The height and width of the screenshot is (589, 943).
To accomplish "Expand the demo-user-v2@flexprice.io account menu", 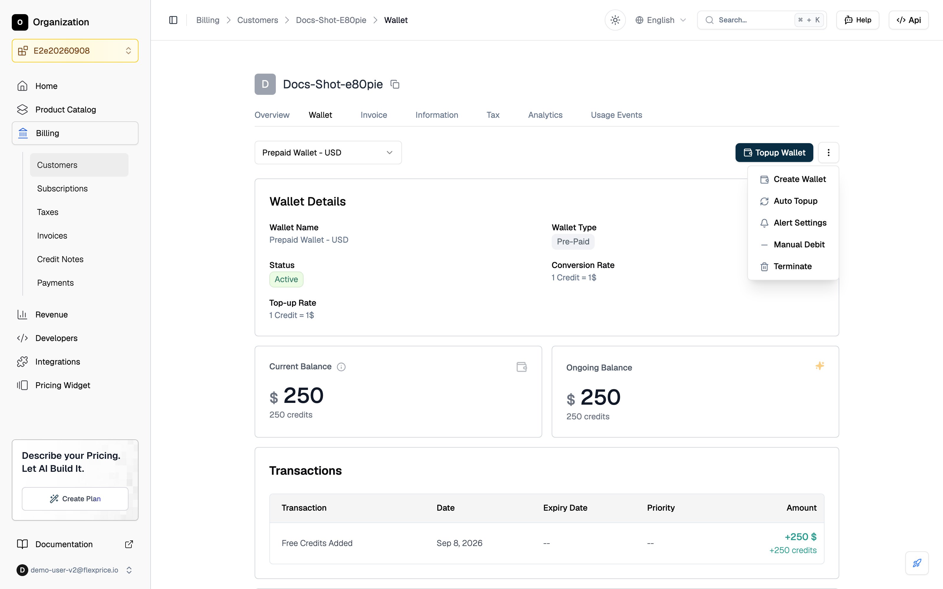I will (x=75, y=570).
